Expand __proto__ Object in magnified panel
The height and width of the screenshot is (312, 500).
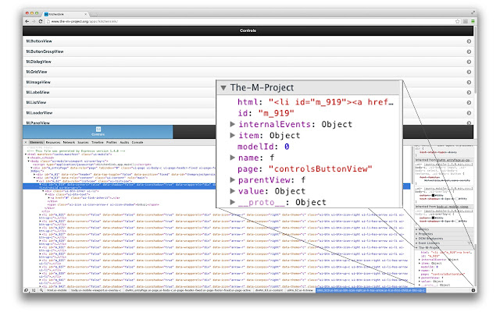tap(233, 202)
